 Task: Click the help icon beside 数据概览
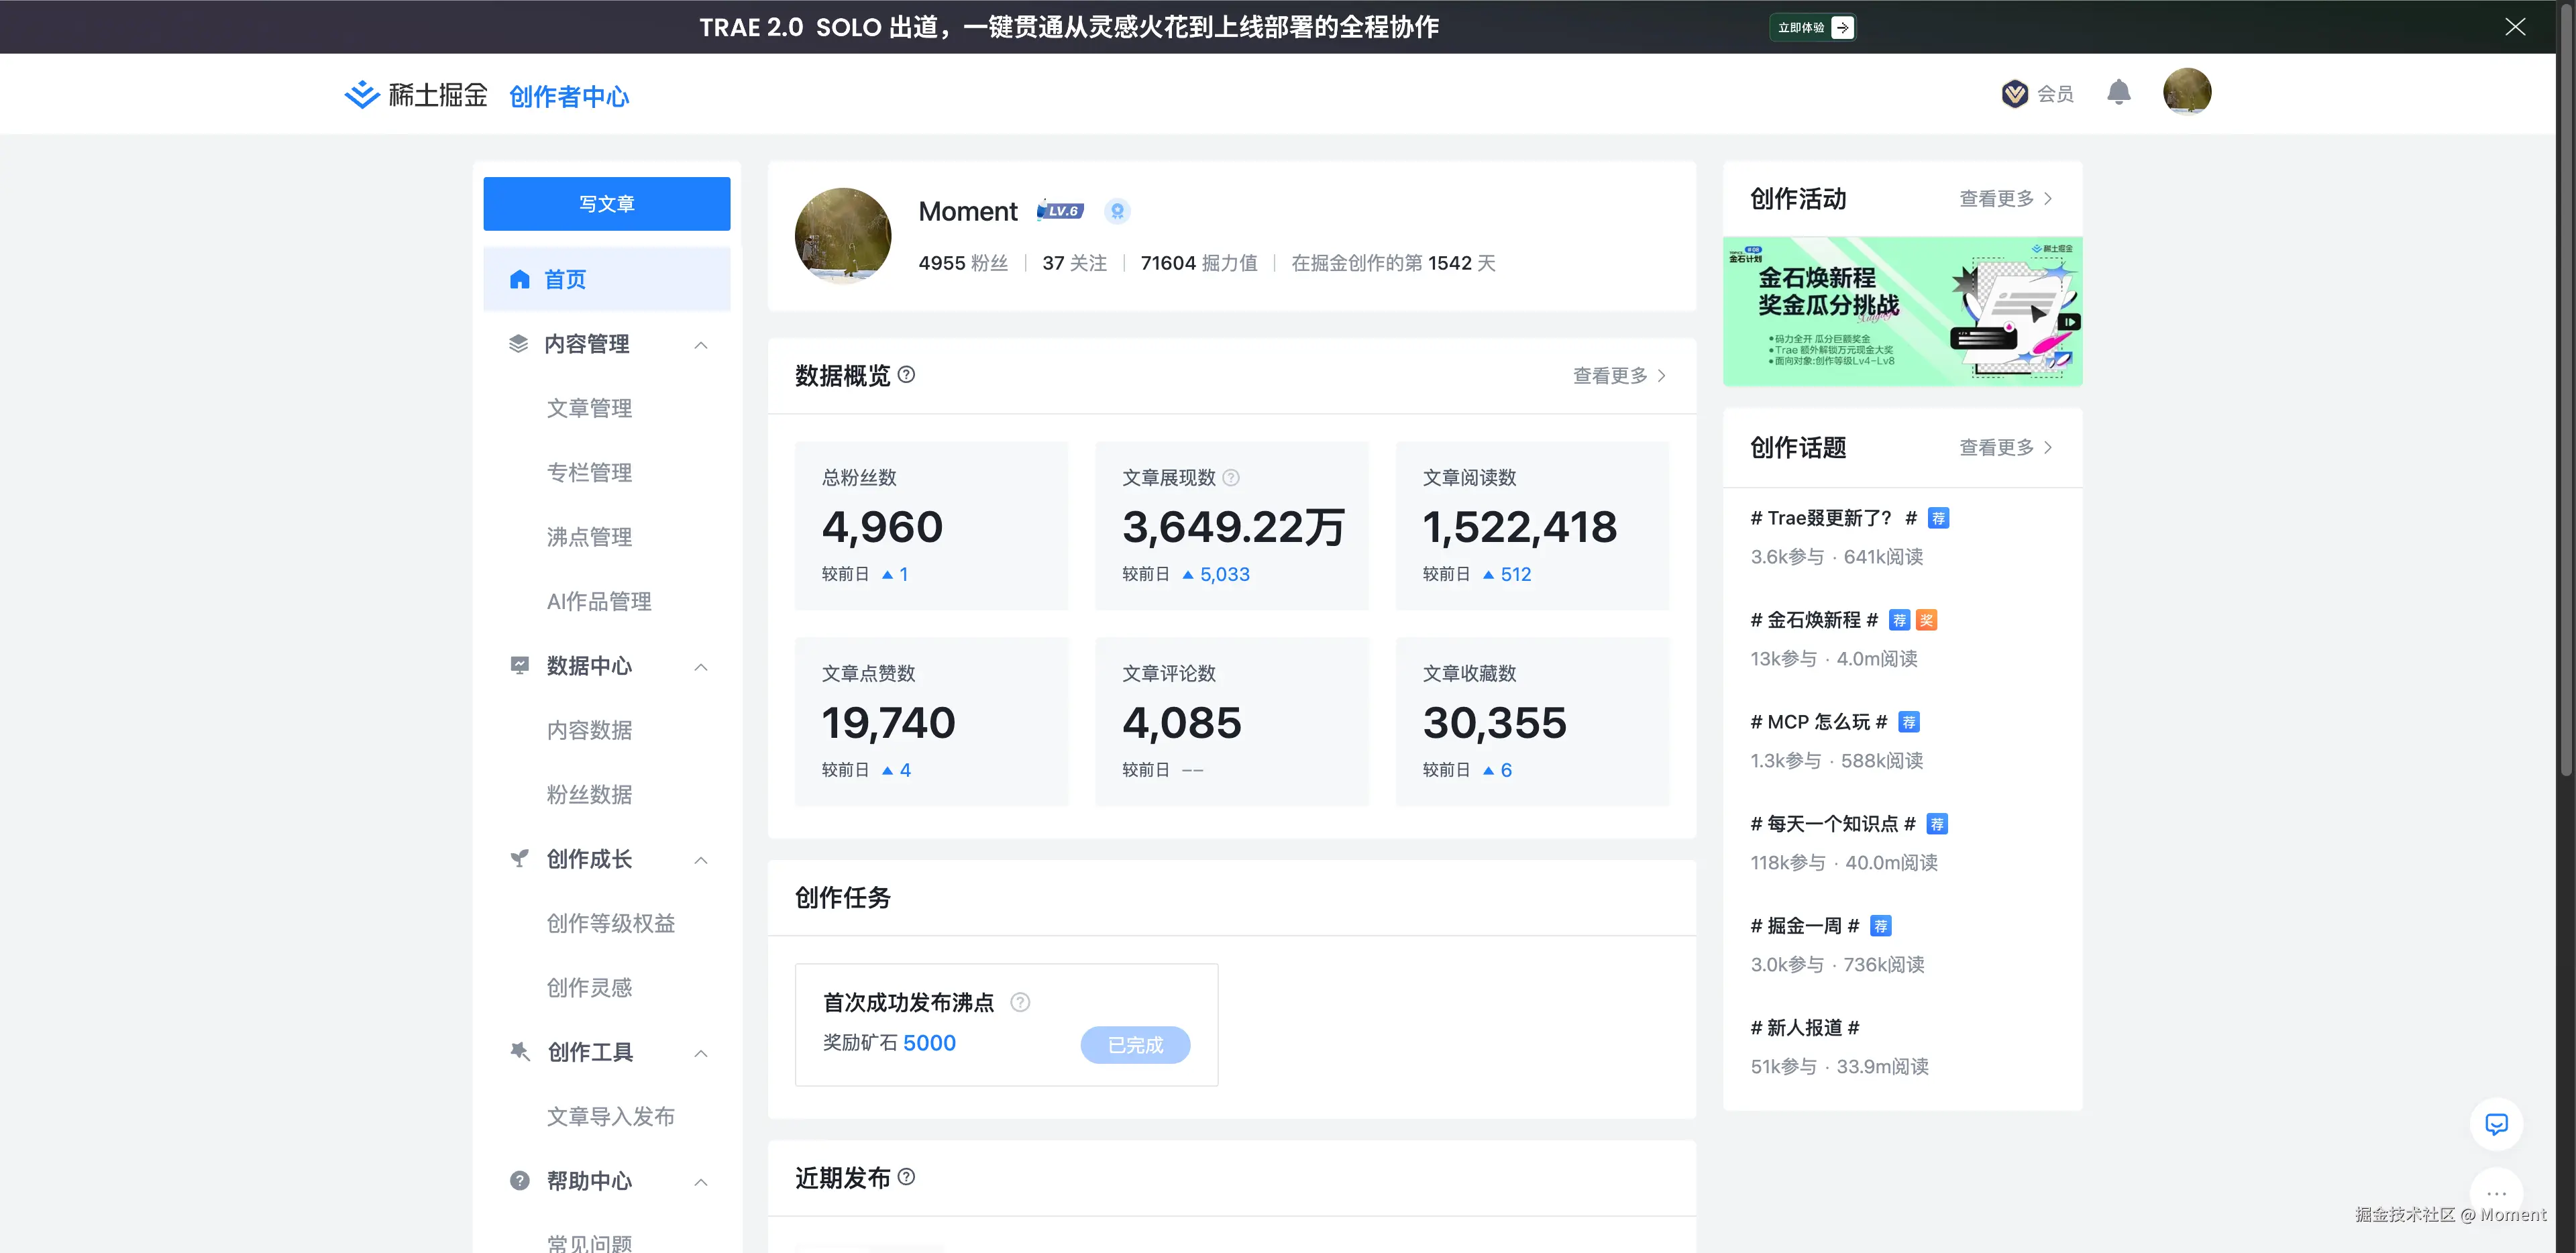point(906,375)
